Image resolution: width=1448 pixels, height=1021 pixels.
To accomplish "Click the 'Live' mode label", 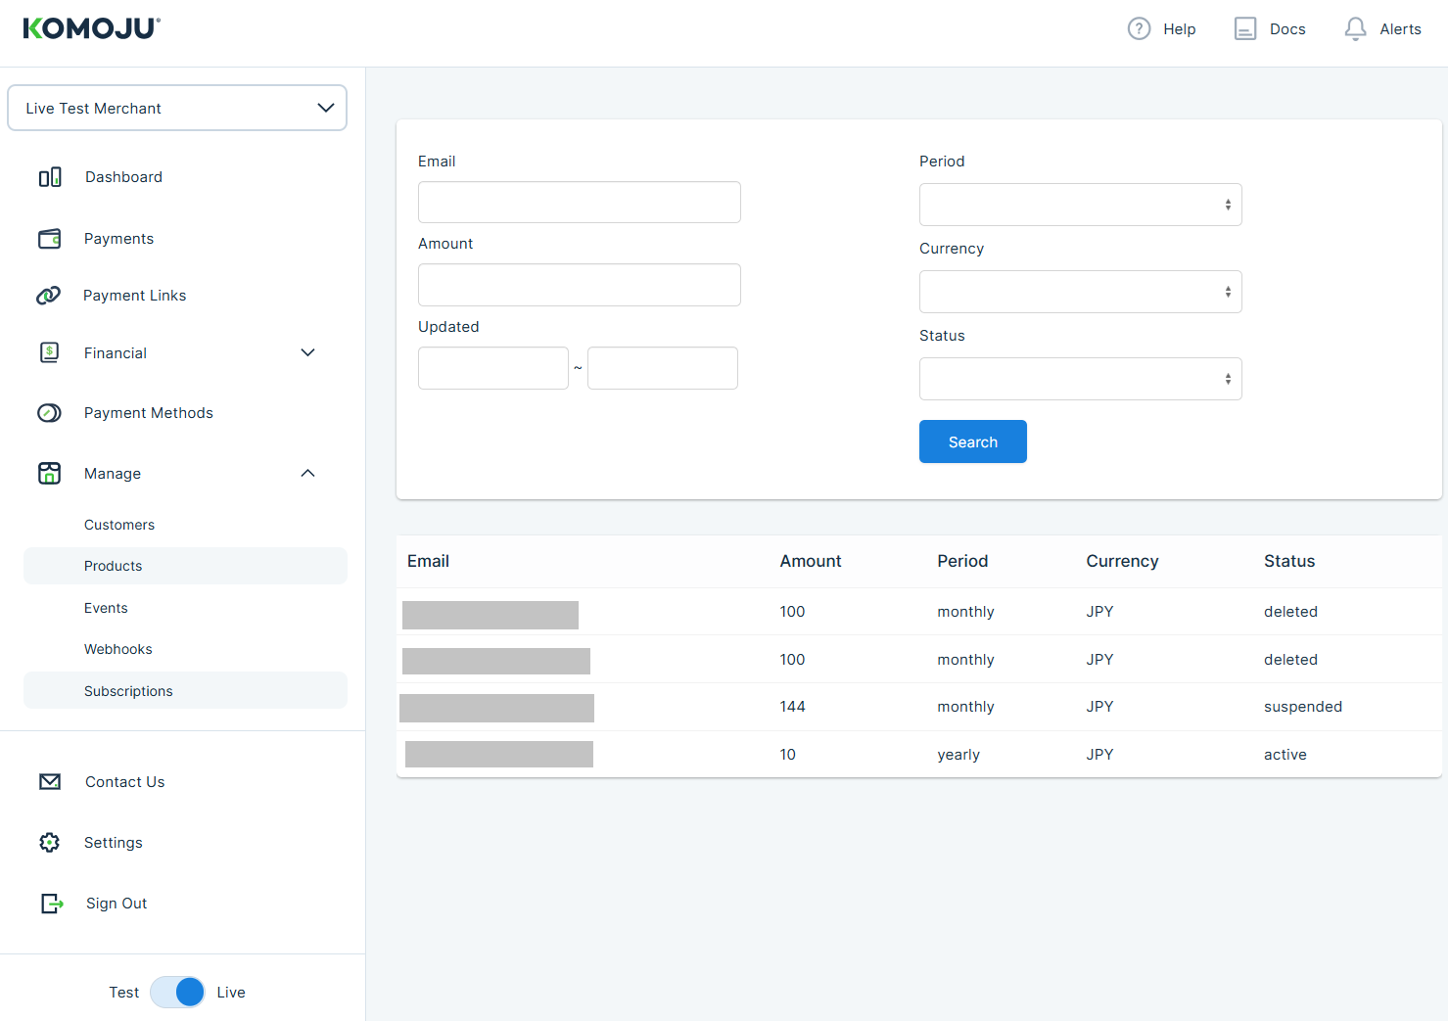I will pyautogui.click(x=230, y=993).
